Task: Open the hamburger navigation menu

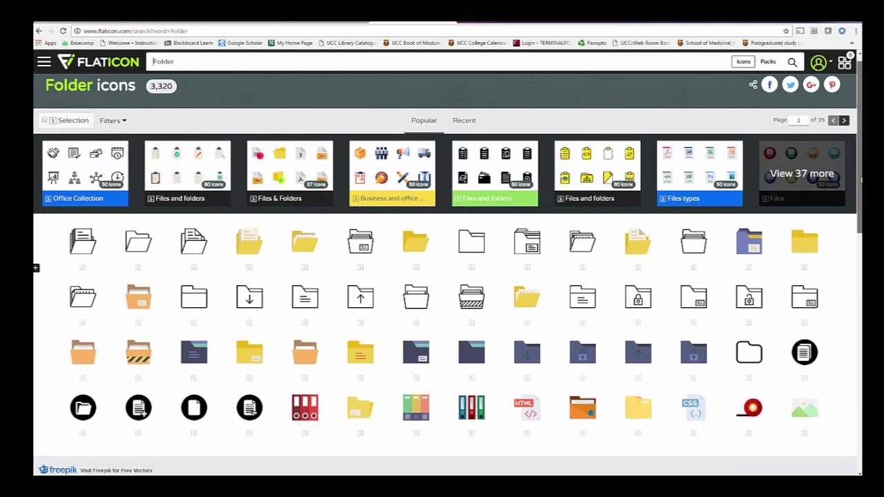Action: click(x=44, y=61)
